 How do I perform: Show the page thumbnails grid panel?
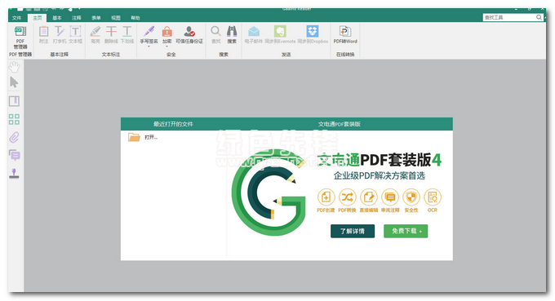coord(14,119)
